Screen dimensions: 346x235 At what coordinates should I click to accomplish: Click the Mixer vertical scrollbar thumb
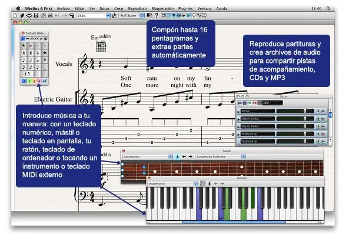[330, 115]
